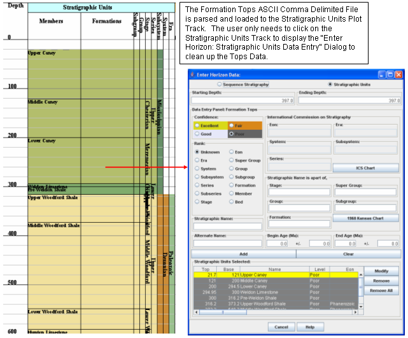Click the table's vertical scrollbar up arrow
This screenshot has height=338, width=408.
pyautogui.click(x=361, y=274)
